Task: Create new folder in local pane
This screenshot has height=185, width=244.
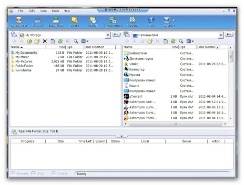Action: (x=150, y=41)
